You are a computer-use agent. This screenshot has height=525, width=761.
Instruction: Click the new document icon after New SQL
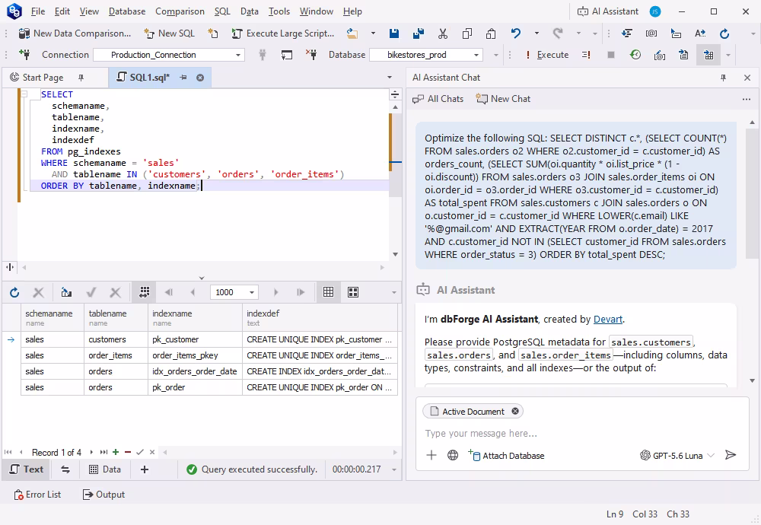pyautogui.click(x=213, y=33)
